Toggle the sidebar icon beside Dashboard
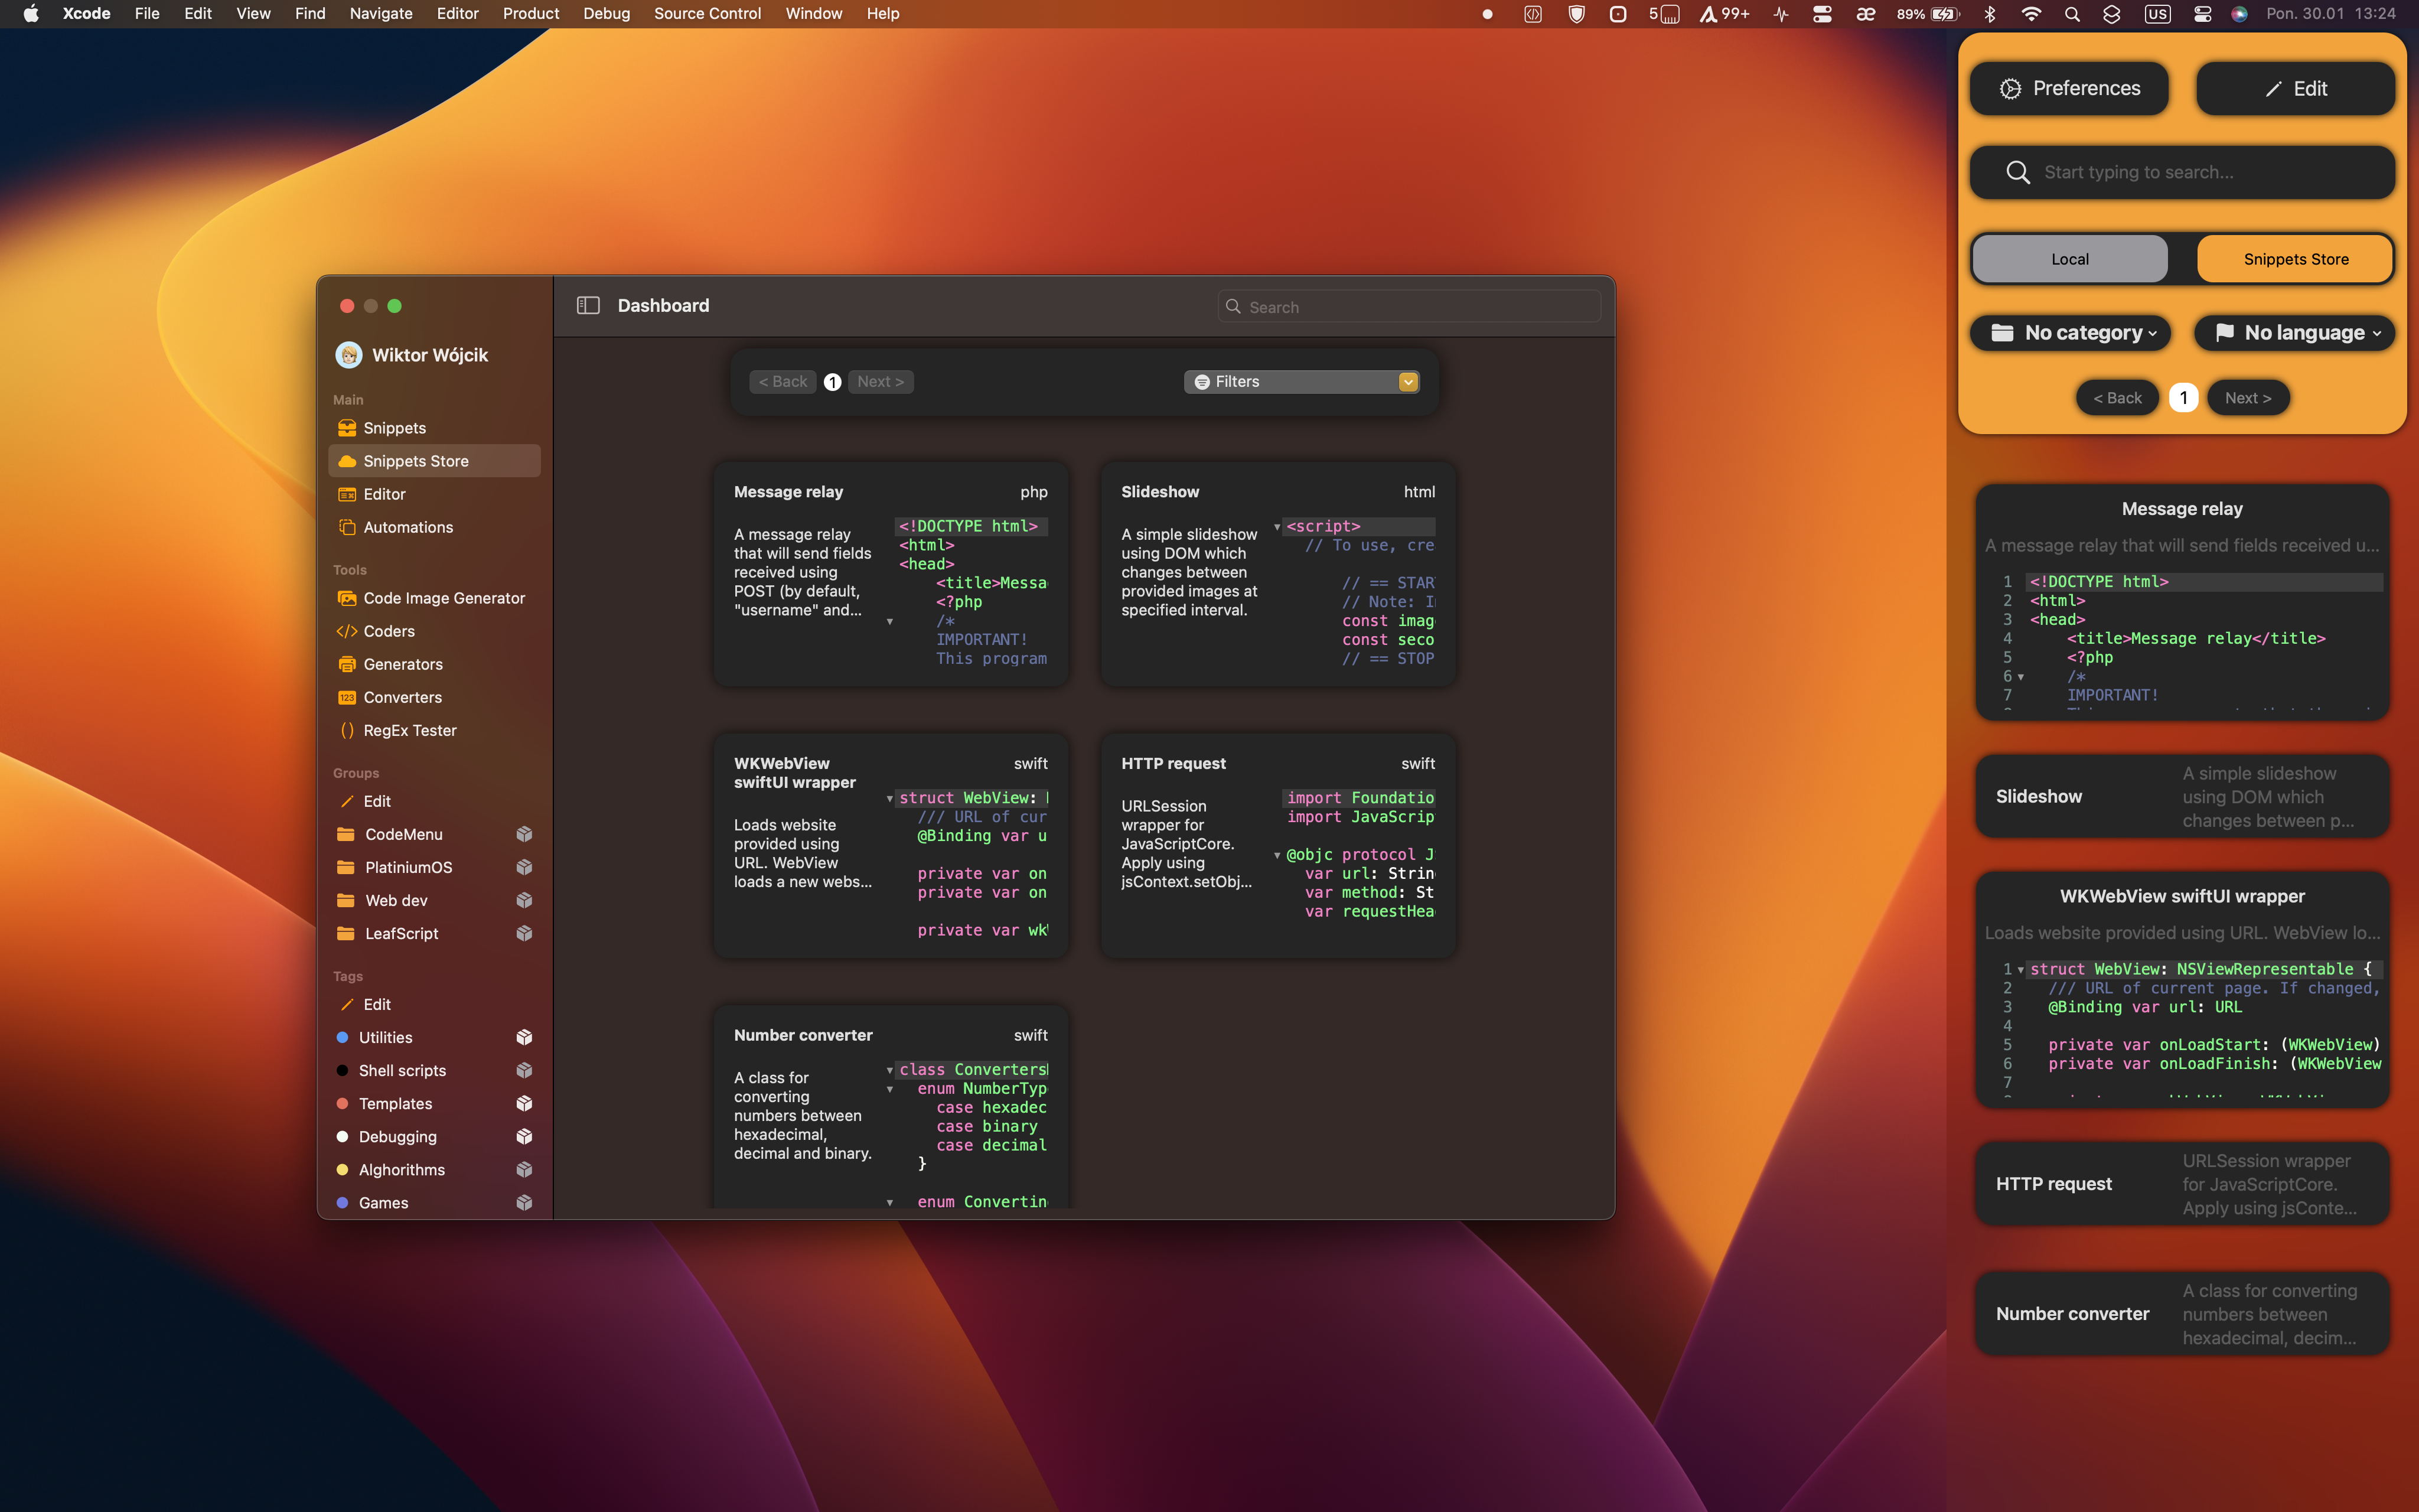Viewport: 2419px width, 1512px height. (x=588, y=305)
